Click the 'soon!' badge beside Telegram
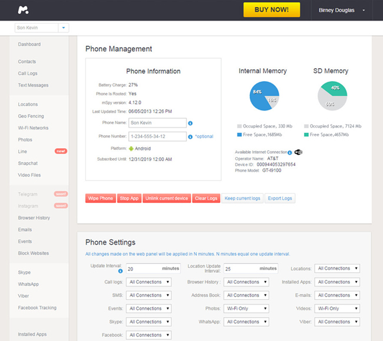The image size is (383, 341). pos(61,194)
